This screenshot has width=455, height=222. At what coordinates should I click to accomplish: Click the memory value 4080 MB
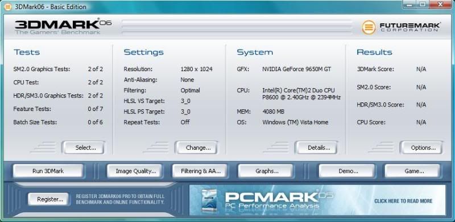point(274,112)
